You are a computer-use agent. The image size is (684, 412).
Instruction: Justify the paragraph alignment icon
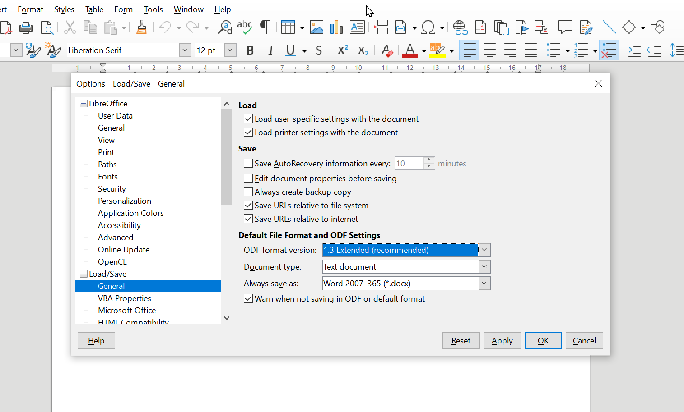coord(530,50)
